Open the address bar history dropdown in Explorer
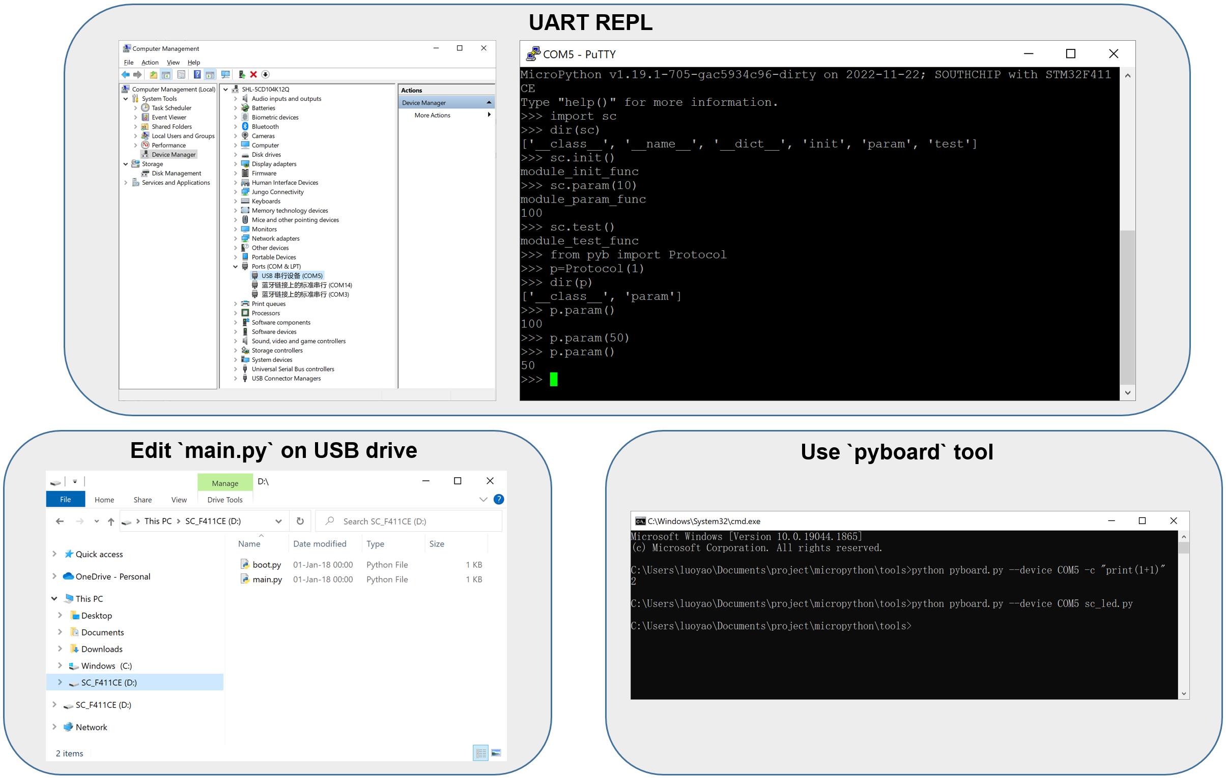 point(278,521)
